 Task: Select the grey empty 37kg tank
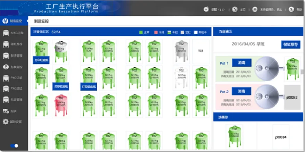pos(181,50)
